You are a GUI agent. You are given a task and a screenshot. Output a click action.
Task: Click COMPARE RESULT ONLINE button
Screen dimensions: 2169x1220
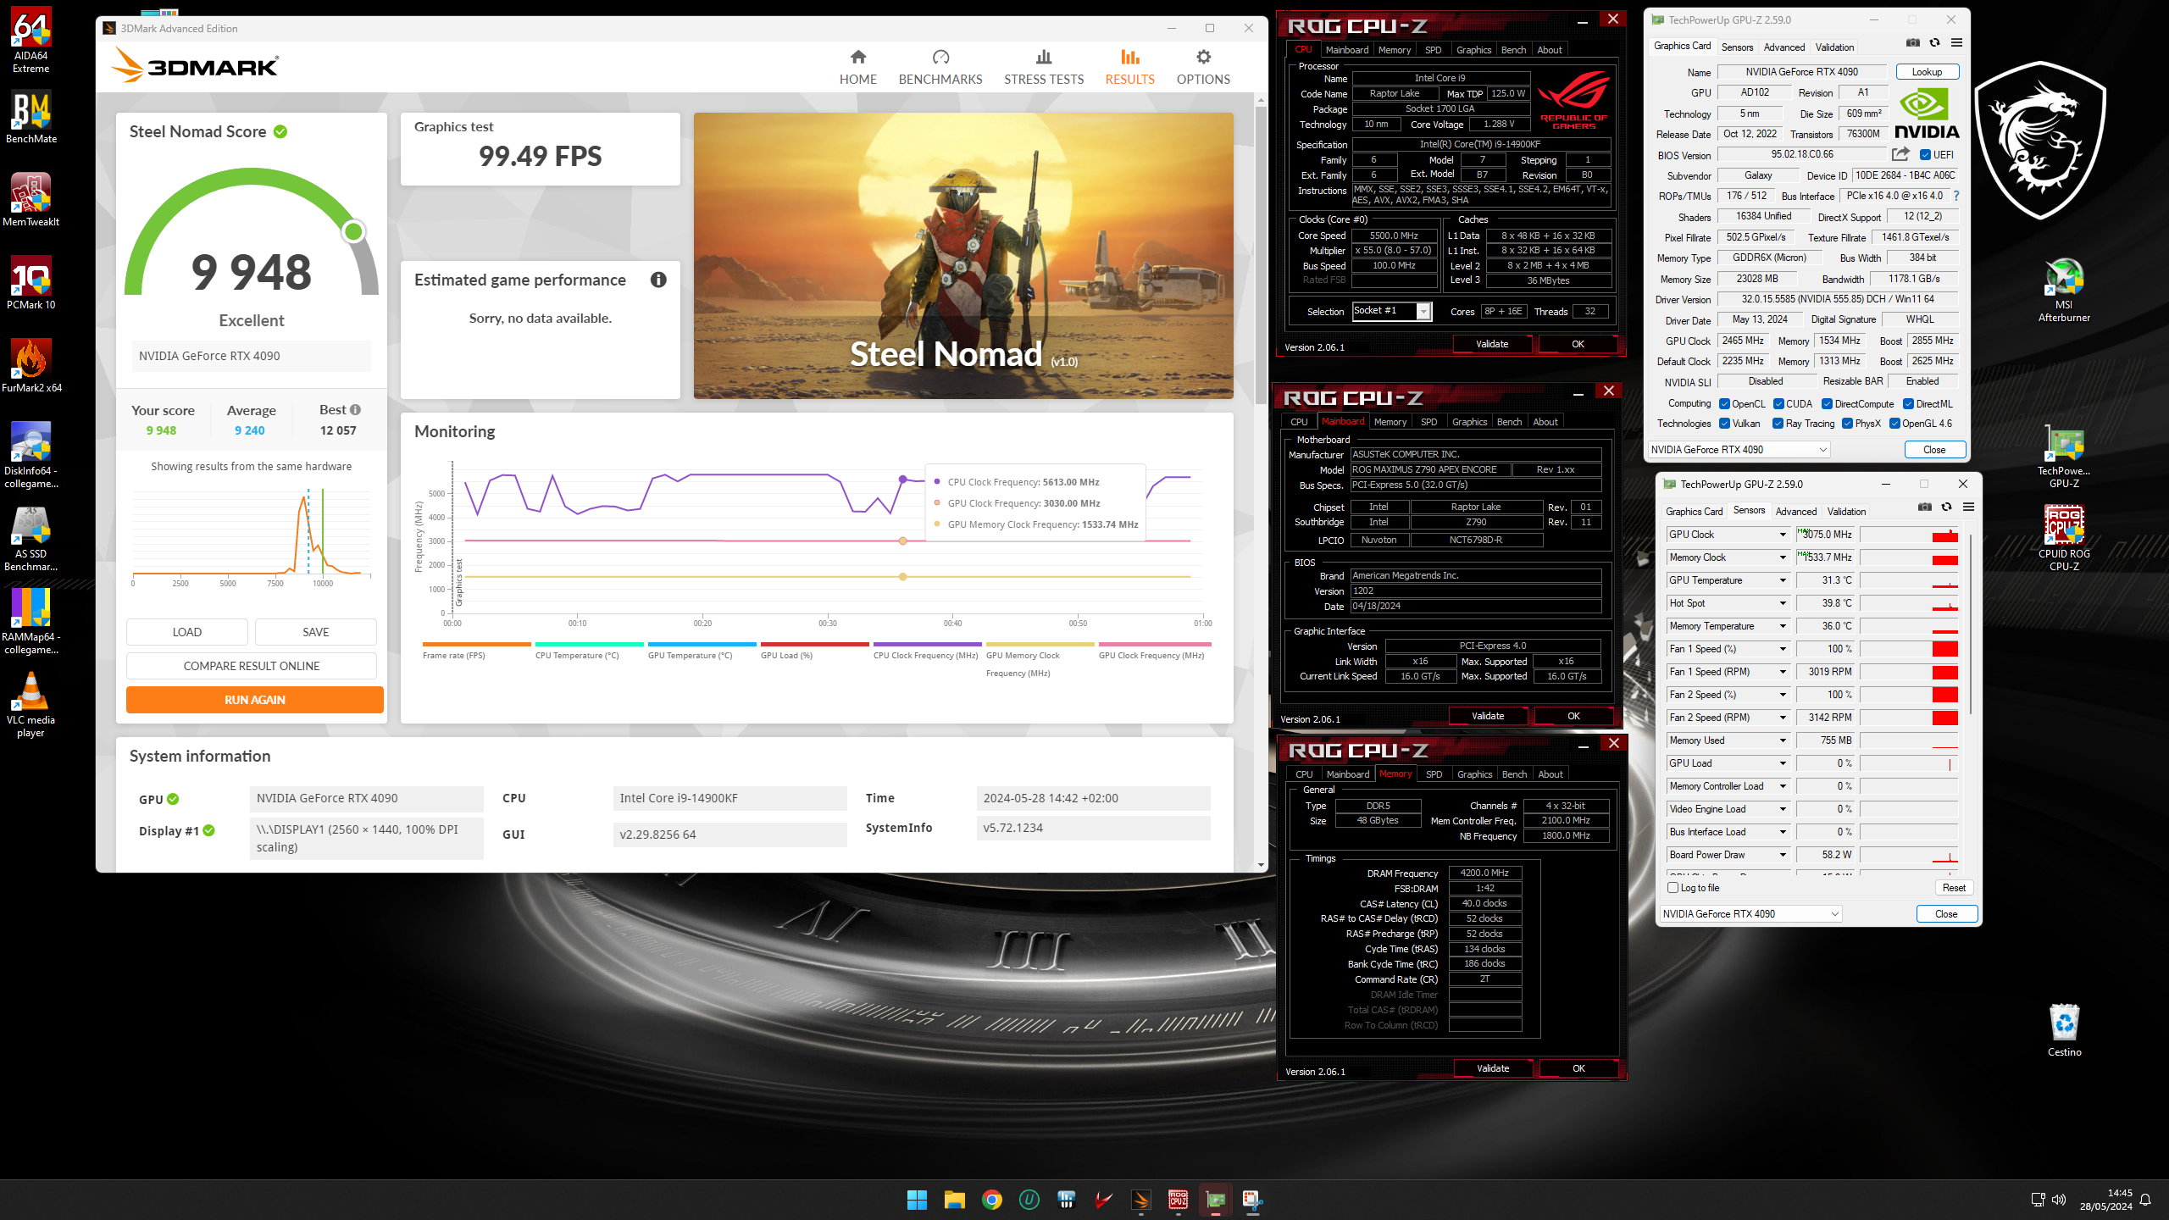pyautogui.click(x=251, y=666)
